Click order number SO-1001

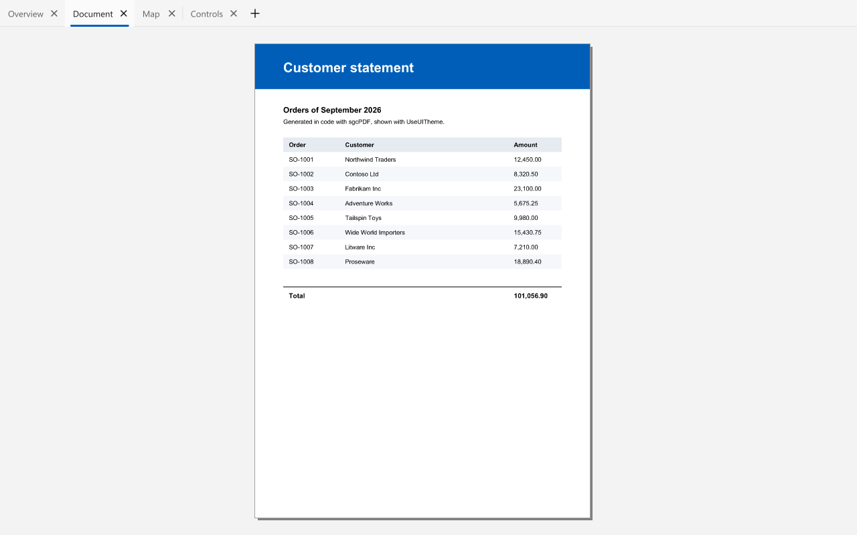(x=301, y=160)
